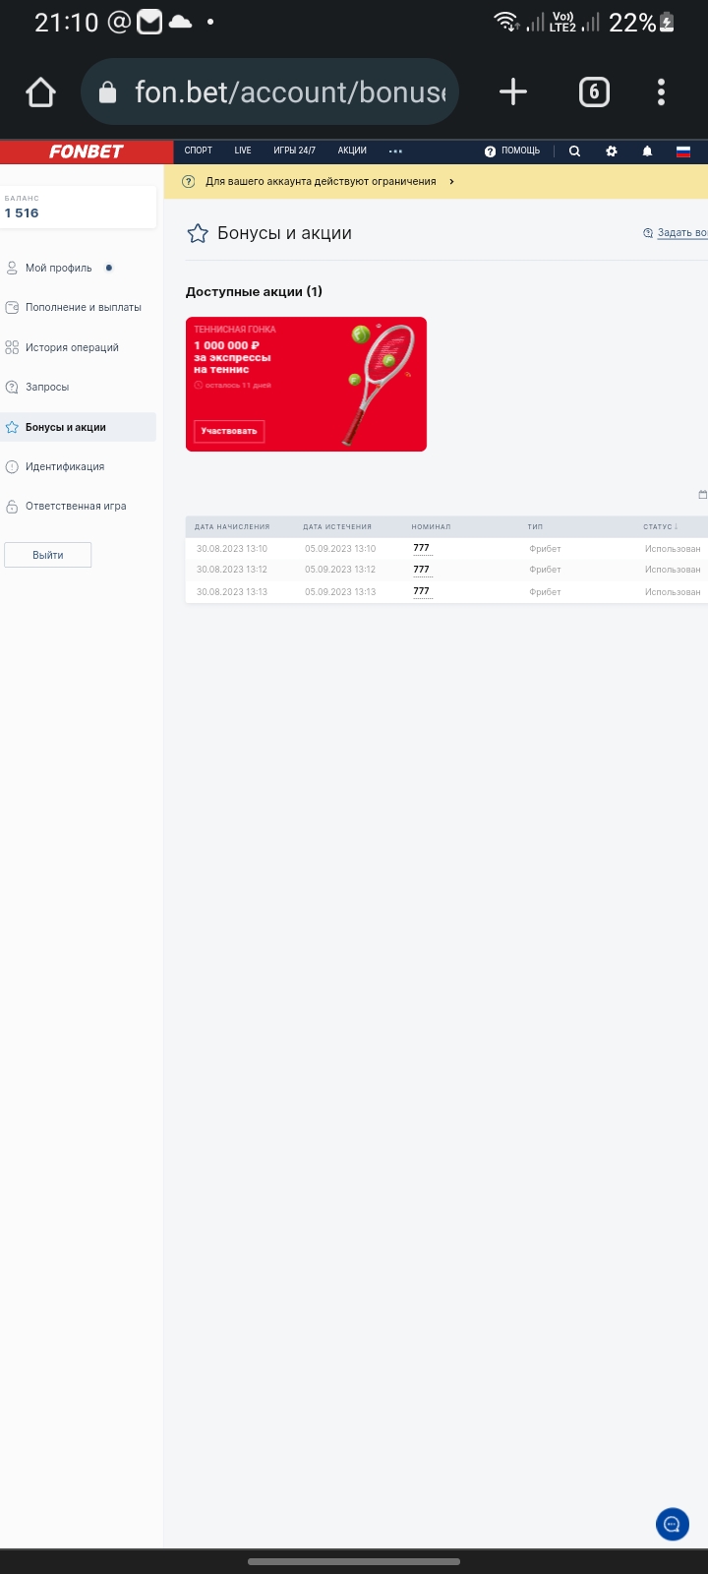The width and height of the screenshot is (708, 1574).
Task: Expand the account restrictions notice chevron
Action: coord(451,182)
